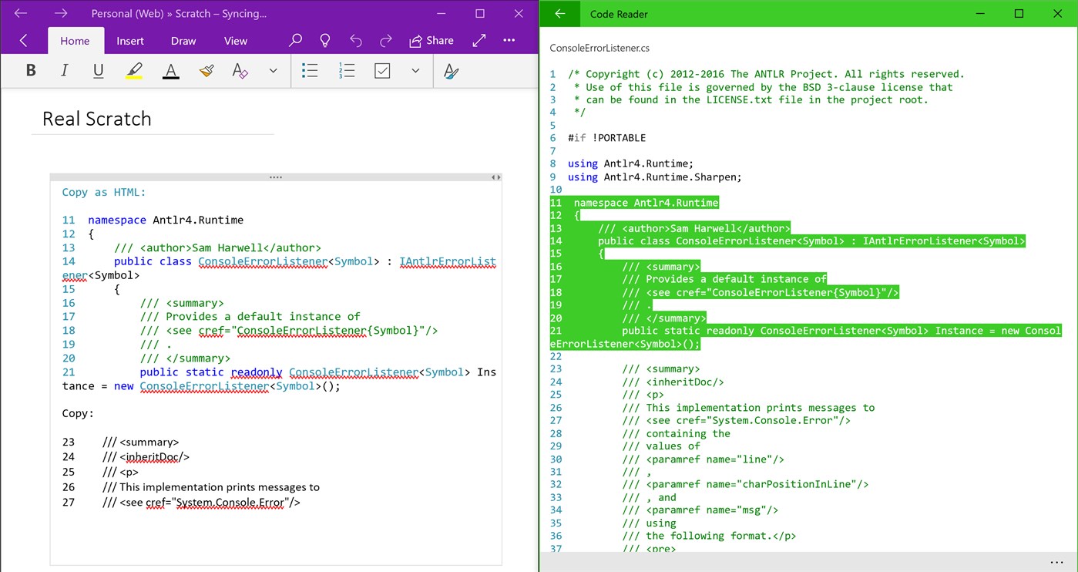Redo the last OneNote action

coord(386,40)
